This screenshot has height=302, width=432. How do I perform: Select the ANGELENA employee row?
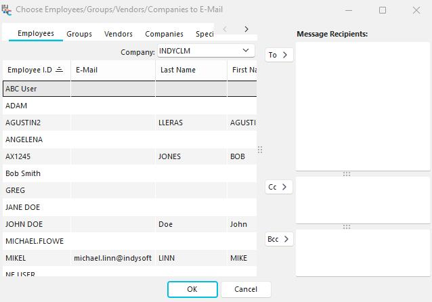click(129, 139)
